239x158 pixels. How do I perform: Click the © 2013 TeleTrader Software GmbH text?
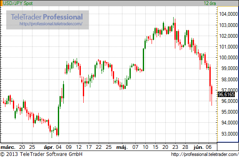(41, 154)
